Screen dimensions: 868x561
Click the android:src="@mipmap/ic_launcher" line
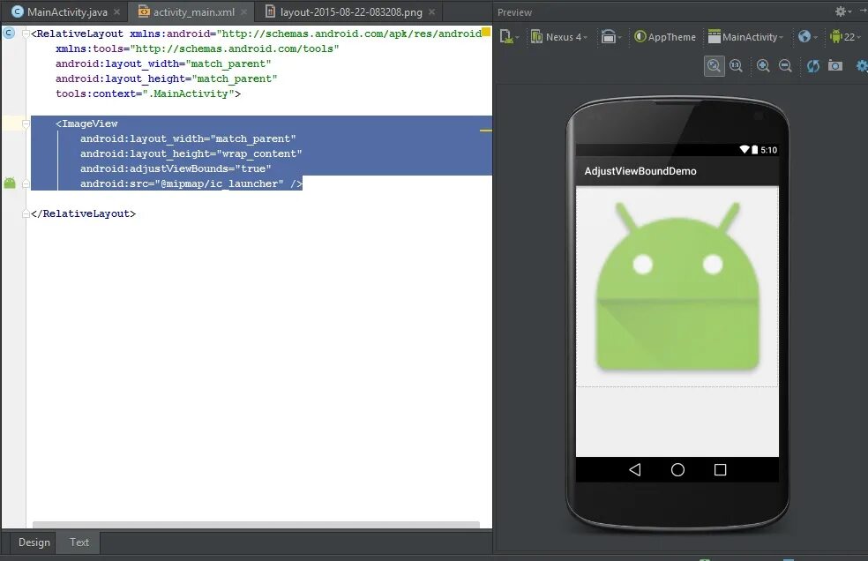191,183
